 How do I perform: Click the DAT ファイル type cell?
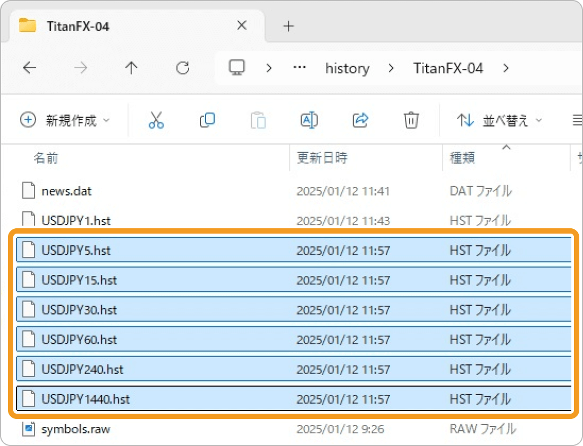[481, 191]
